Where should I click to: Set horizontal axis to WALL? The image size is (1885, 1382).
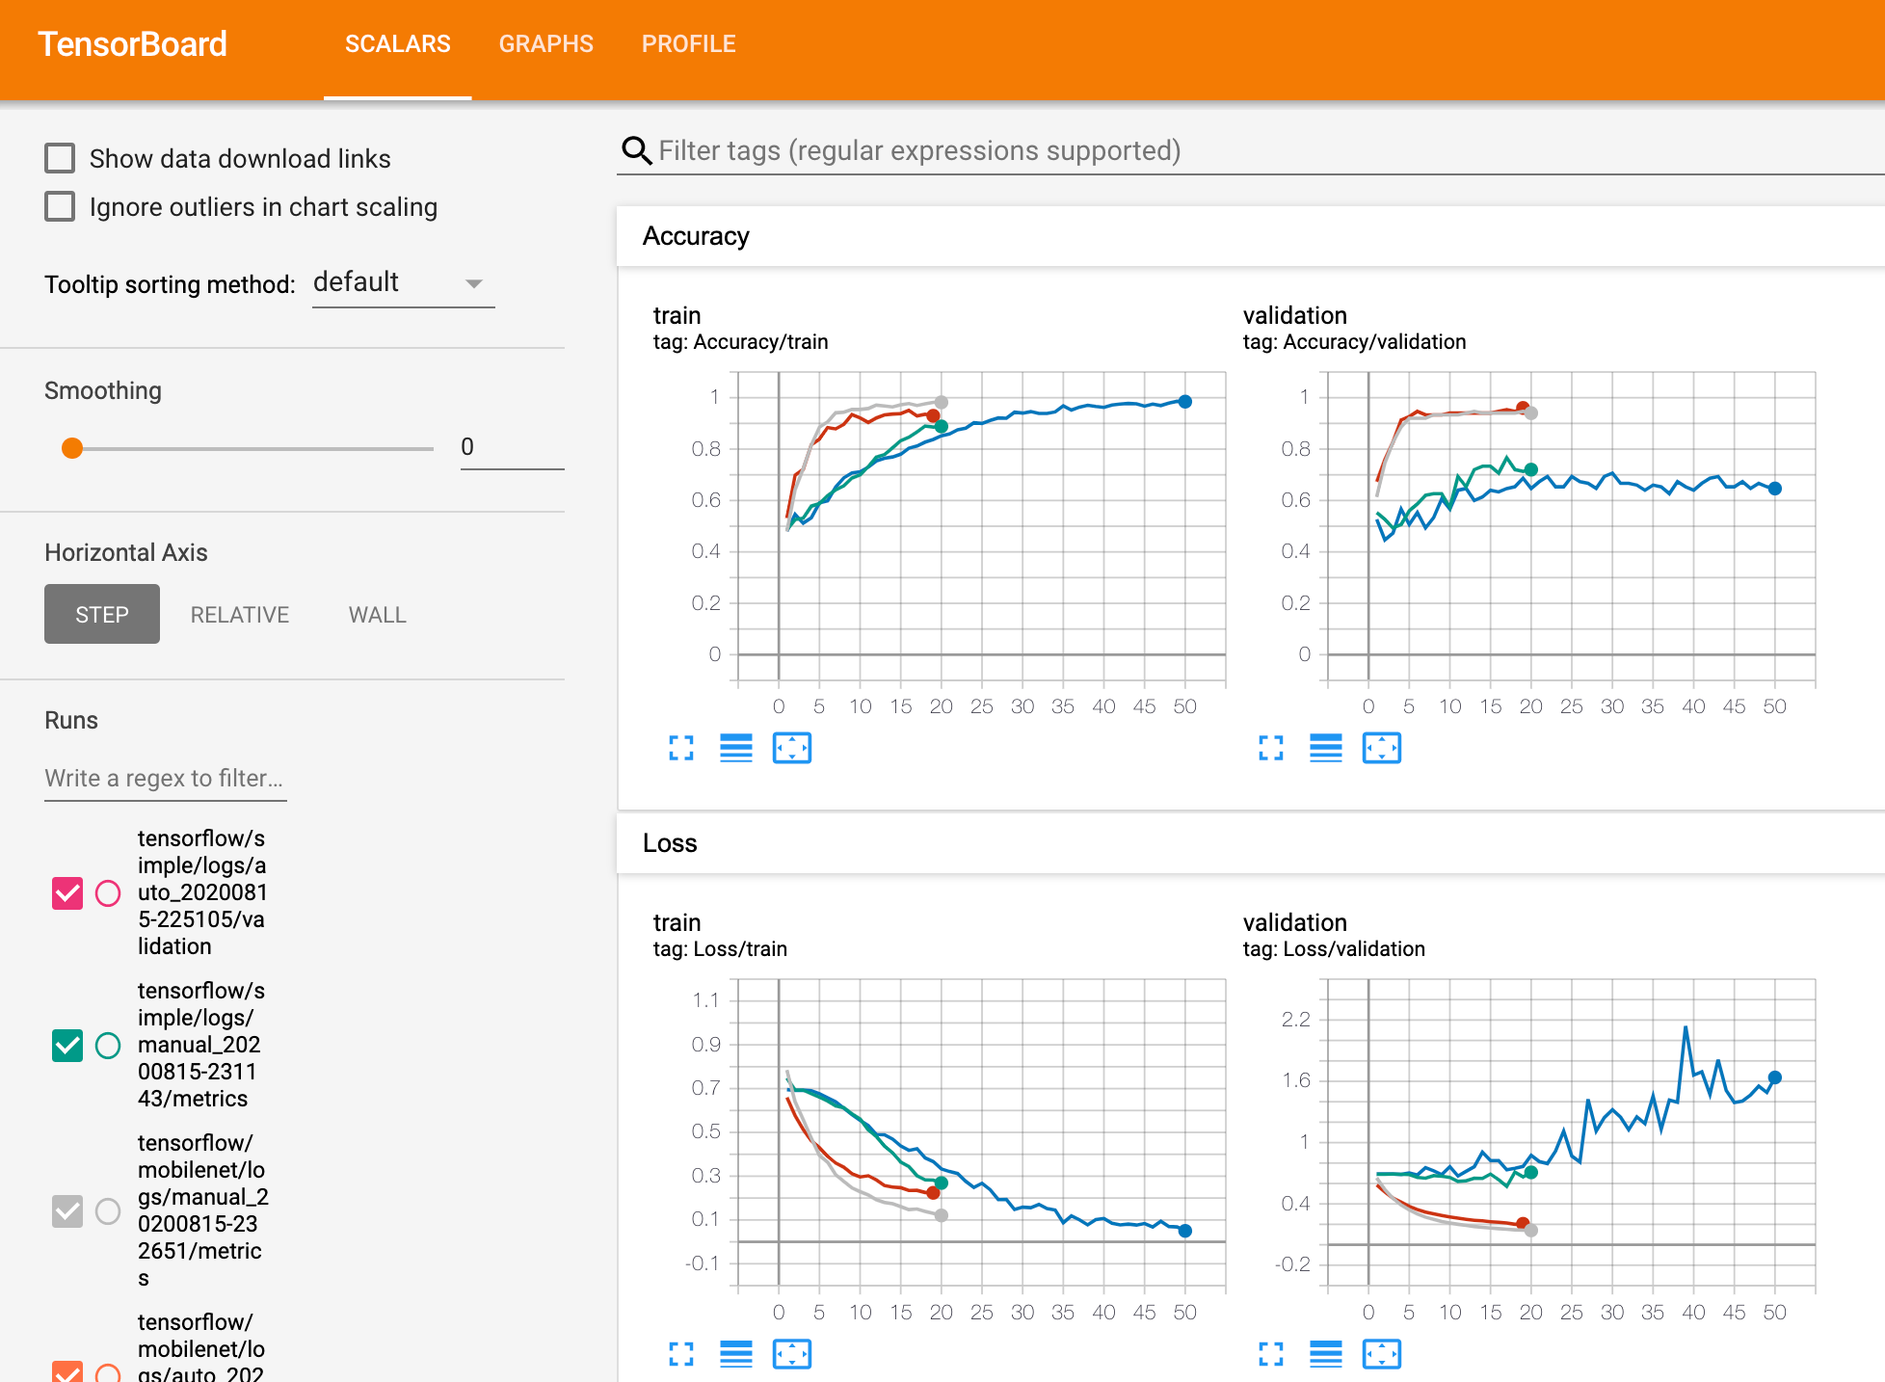click(x=377, y=615)
